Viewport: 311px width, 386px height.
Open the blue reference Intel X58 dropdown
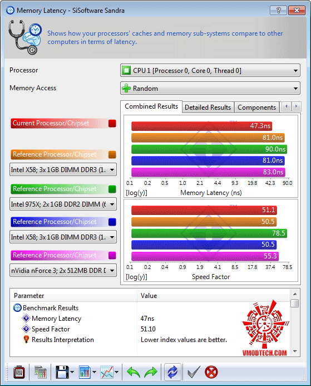click(63, 237)
